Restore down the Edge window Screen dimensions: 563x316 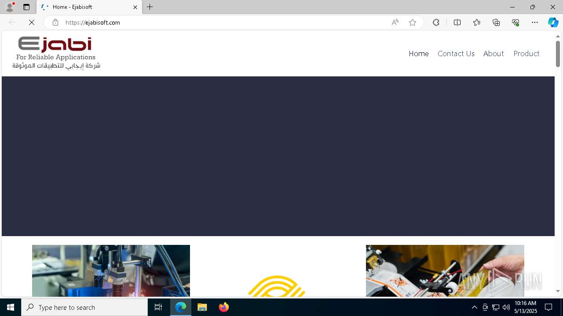(533, 7)
